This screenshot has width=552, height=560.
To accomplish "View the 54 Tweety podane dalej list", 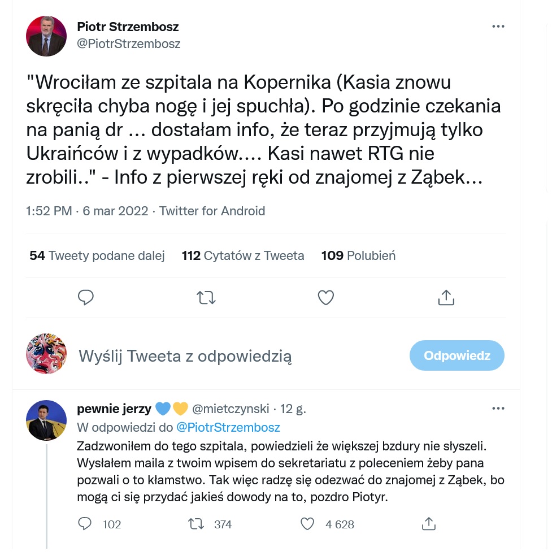I will [x=97, y=256].
